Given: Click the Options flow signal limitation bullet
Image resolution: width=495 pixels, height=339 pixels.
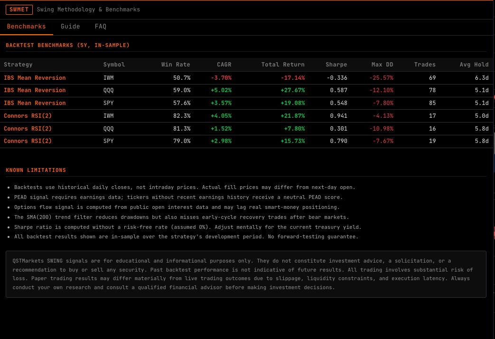Looking at the screenshot, I should pyautogui.click(x=177, y=207).
